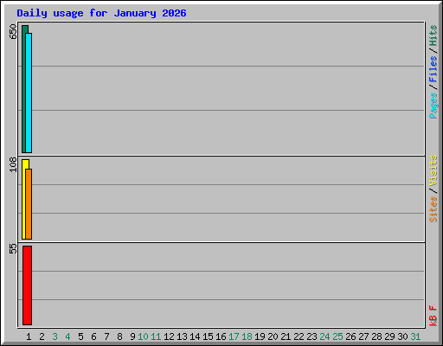Click the 'Sites' legend label
443x346 pixels.
433,209
